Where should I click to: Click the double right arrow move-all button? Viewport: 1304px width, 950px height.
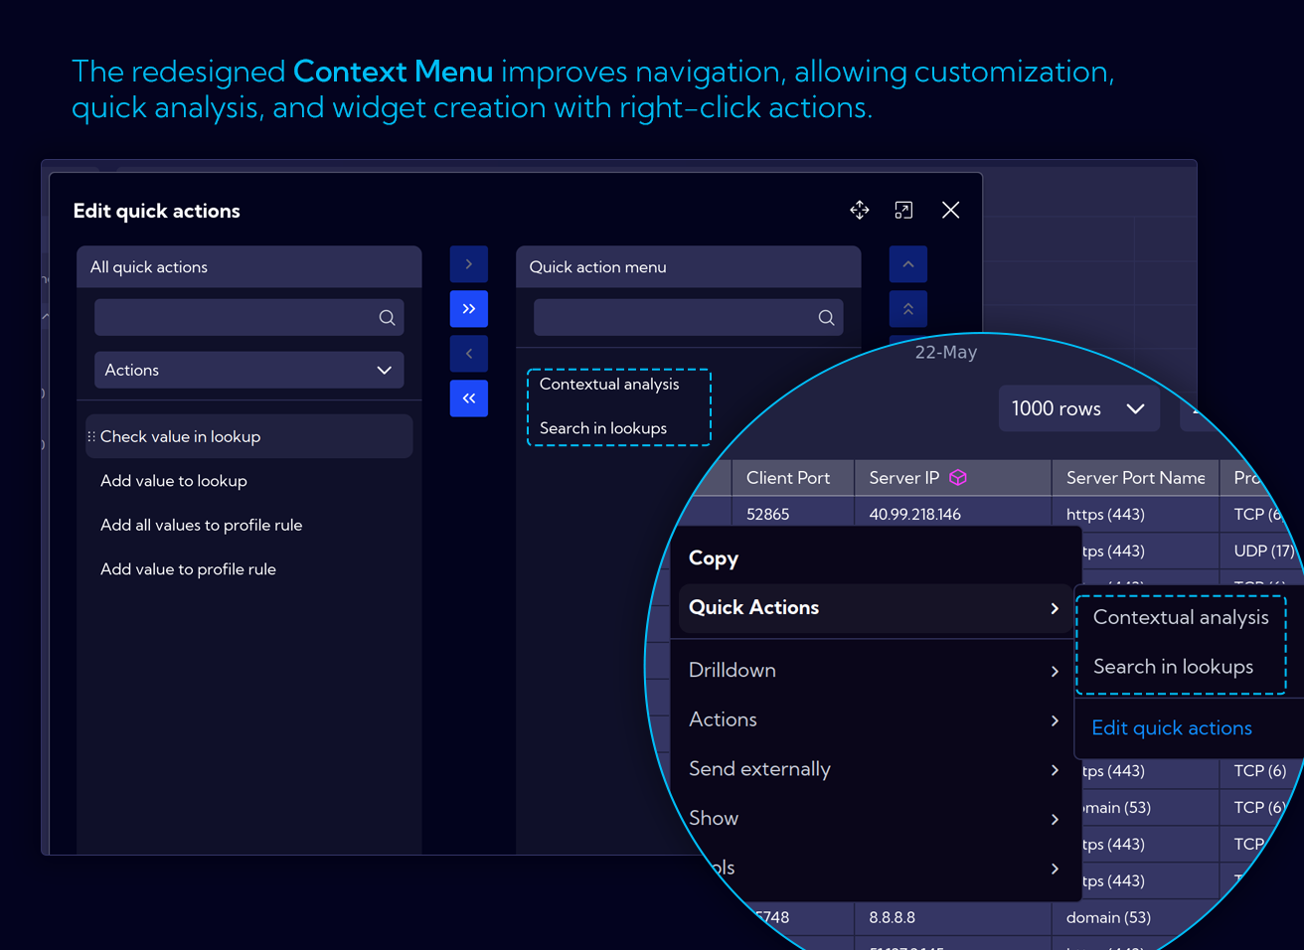pyautogui.click(x=469, y=309)
